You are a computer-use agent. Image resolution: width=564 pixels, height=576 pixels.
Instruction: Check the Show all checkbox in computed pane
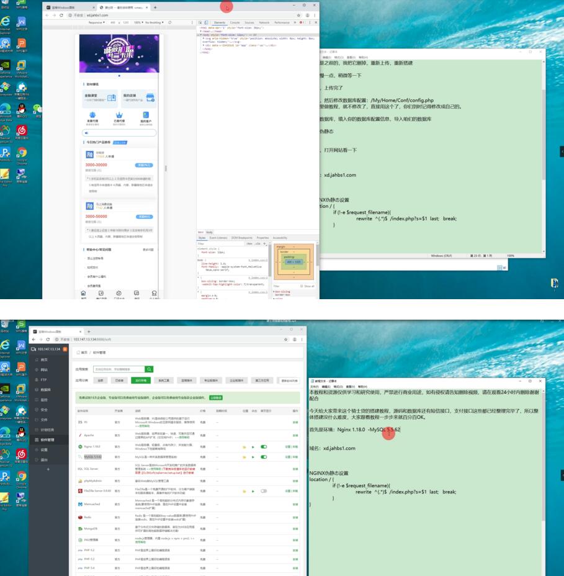point(302,286)
